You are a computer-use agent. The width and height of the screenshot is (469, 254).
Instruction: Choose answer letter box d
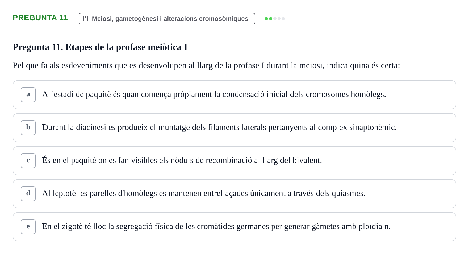point(28,194)
